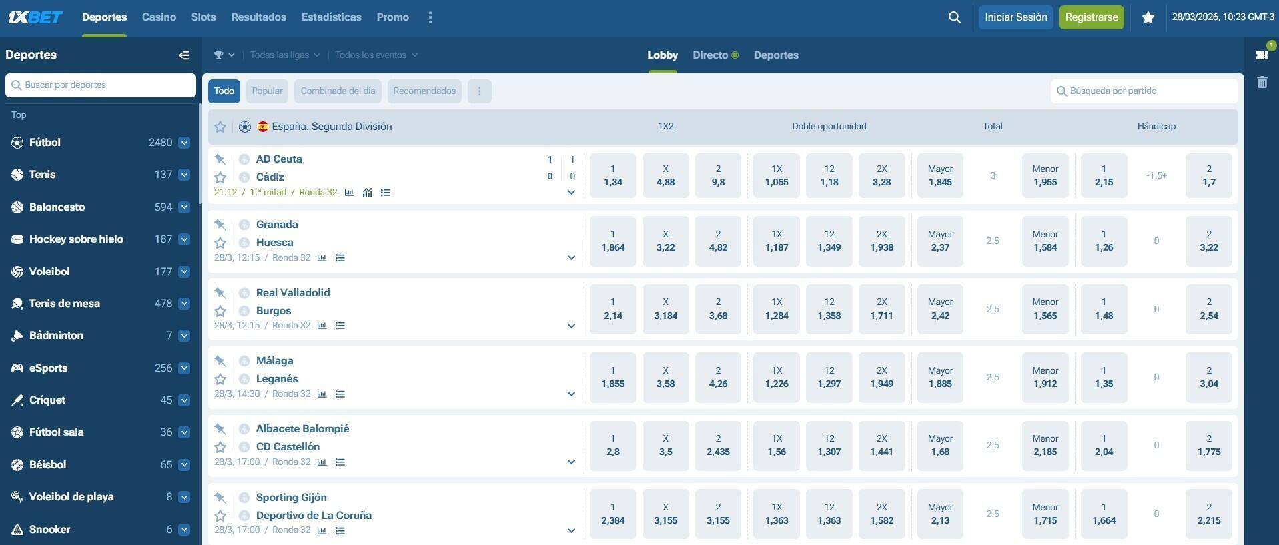The height and width of the screenshot is (545, 1279).
Task: Expand the Tenis category arrow
Action: pos(184,175)
